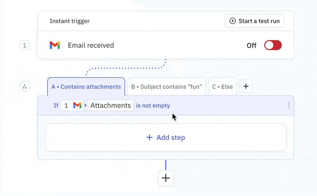317x196 pixels.
Task: Click the plus icon inside Add step
Action: tap(150, 137)
